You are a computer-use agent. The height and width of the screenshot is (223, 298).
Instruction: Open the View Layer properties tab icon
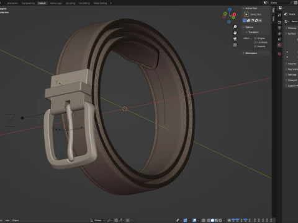point(279,33)
